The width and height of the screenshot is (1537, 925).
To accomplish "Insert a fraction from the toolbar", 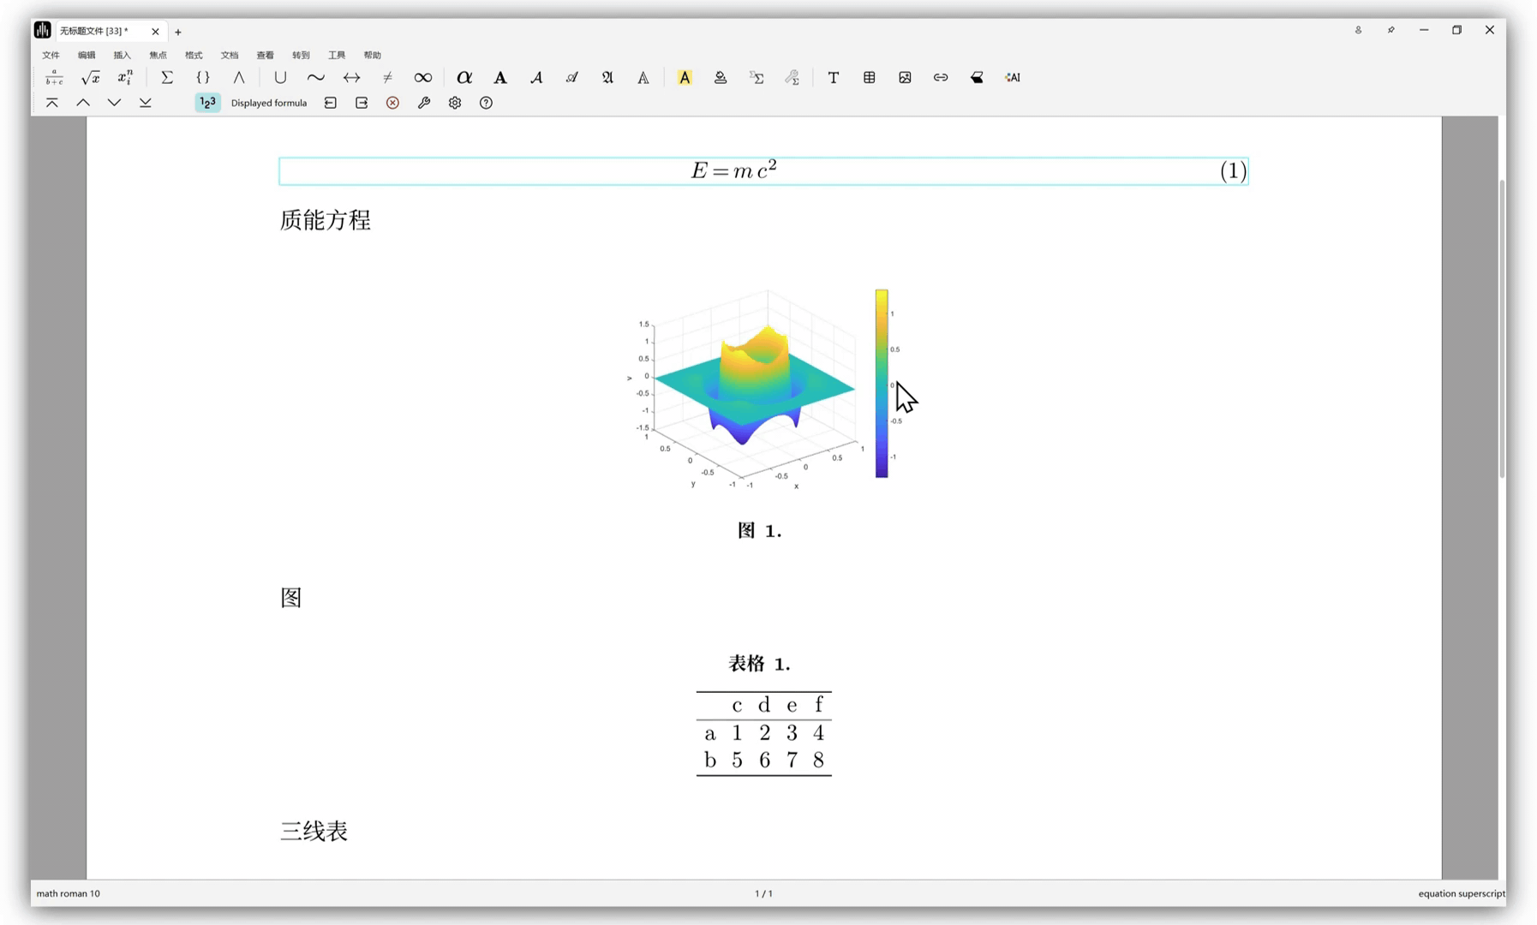I will (54, 78).
